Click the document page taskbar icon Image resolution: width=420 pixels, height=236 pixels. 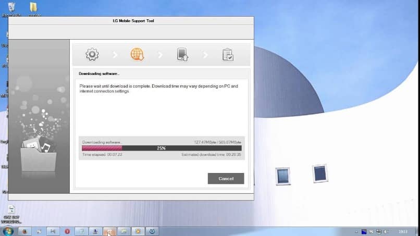[81, 231]
